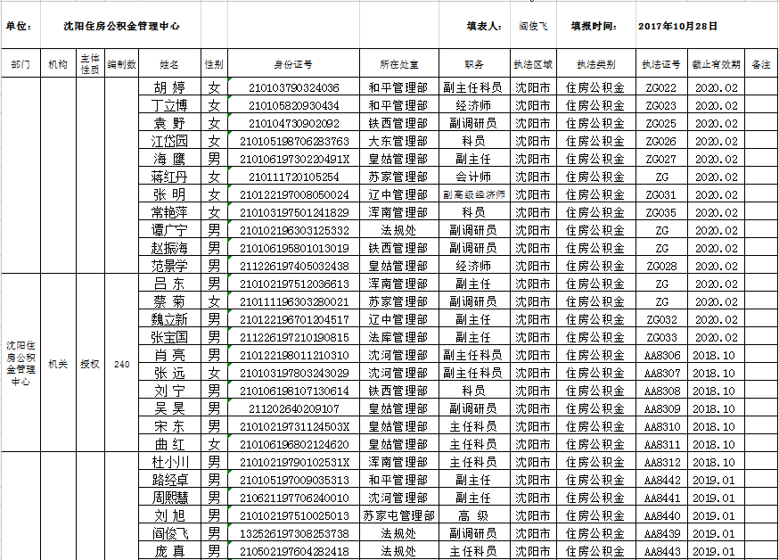The image size is (779, 560).
Task: Select 会计师 position cell
Action: (x=473, y=177)
